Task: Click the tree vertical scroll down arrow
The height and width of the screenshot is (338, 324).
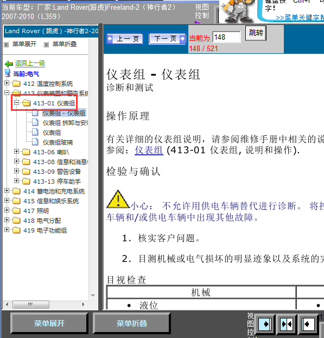Action: pyautogui.click(x=93, y=295)
